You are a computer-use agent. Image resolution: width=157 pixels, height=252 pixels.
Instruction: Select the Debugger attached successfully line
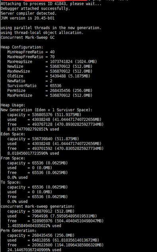[35, 8]
